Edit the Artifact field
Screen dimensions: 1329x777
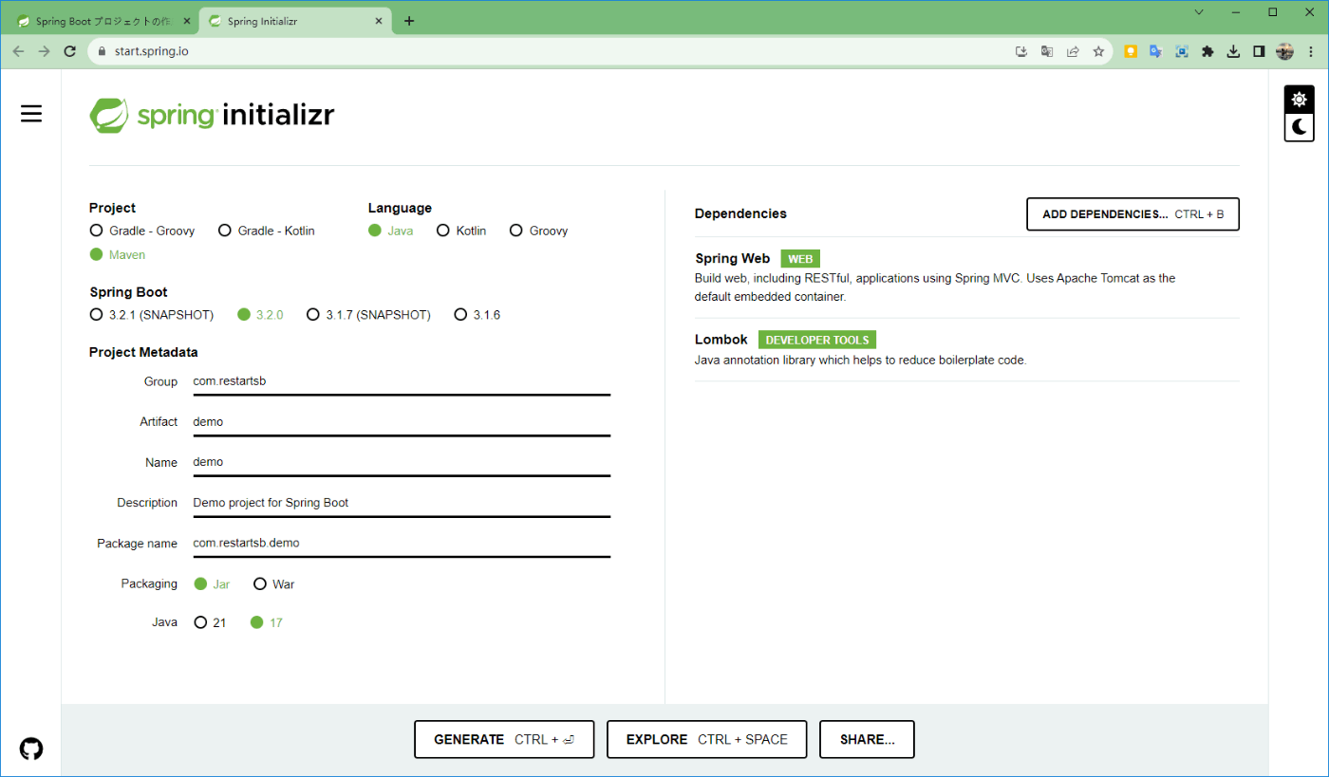pos(402,421)
